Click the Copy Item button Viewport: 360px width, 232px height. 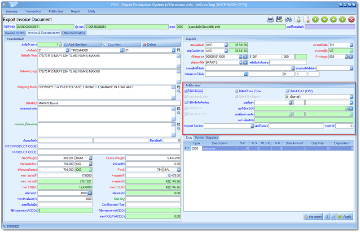[x=122, y=44]
